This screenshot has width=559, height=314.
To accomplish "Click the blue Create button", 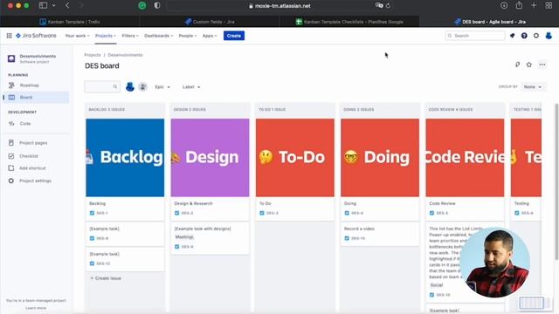I will (x=234, y=36).
